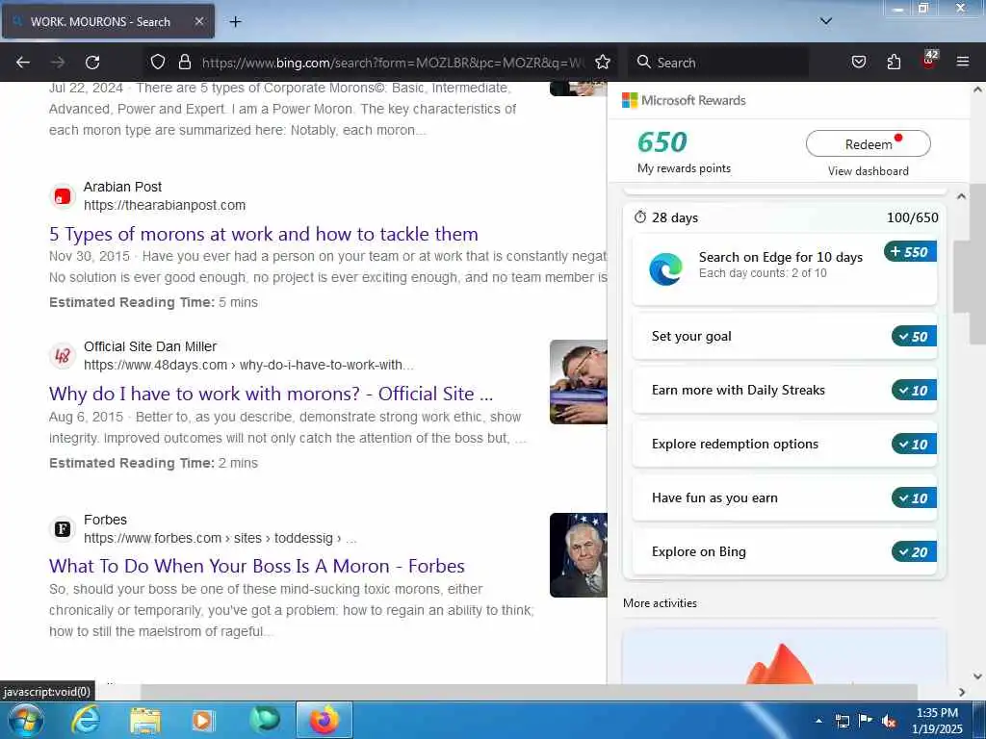Open the Windows Start menu
The image size is (986, 739).
pyautogui.click(x=25, y=720)
